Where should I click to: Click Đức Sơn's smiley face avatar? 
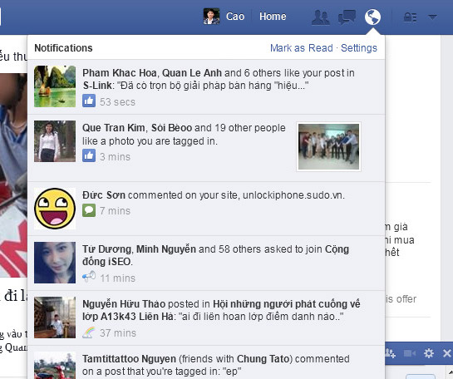[x=55, y=209]
